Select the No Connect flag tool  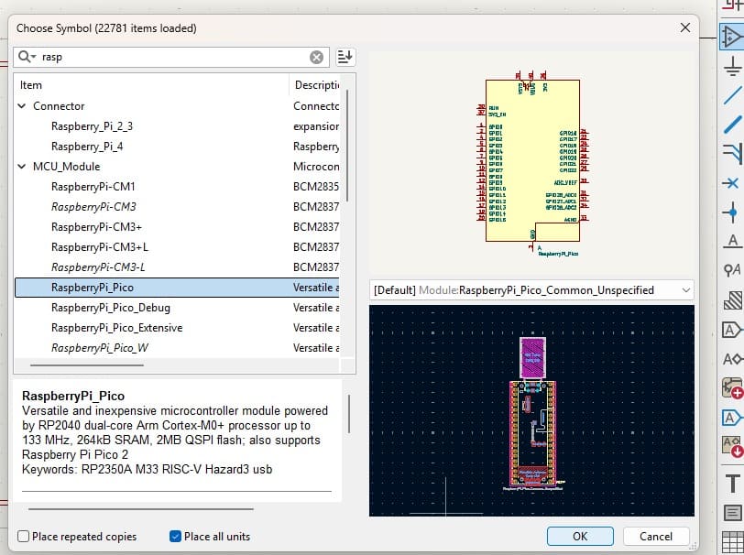coord(732,182)
